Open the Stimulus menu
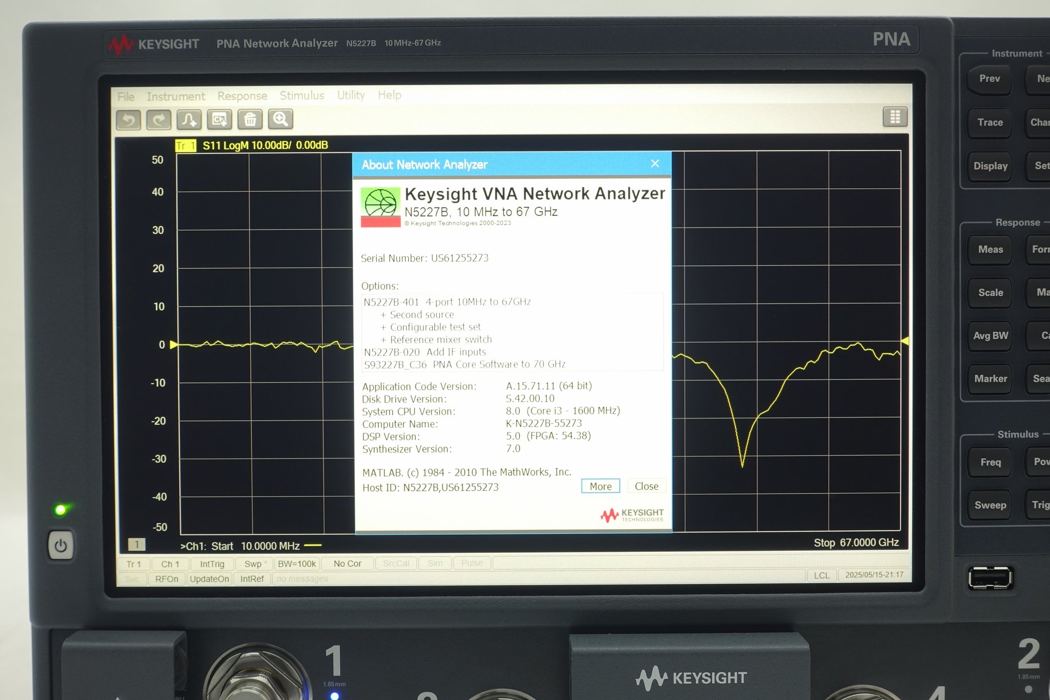Image resolution: width=1050 pixels, height=700 pixels. (x=302, y=95)
